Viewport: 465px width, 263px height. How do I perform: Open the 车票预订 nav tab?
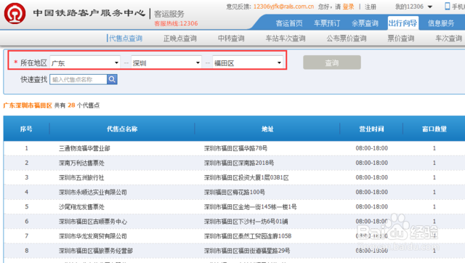click(327, 23)
